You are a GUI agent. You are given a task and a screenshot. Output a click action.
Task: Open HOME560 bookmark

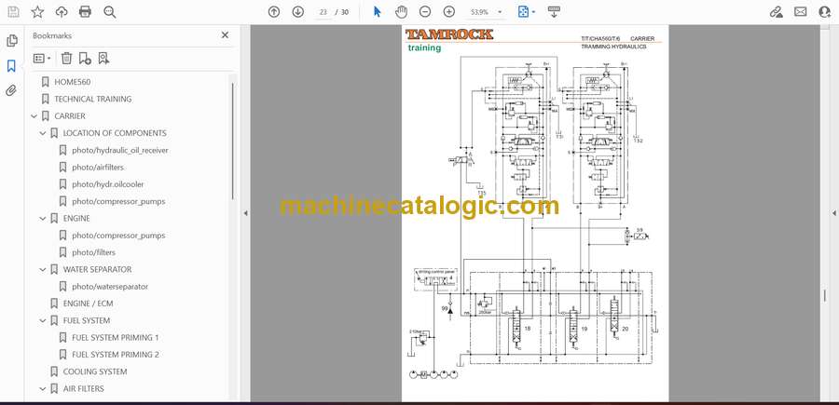72,82
